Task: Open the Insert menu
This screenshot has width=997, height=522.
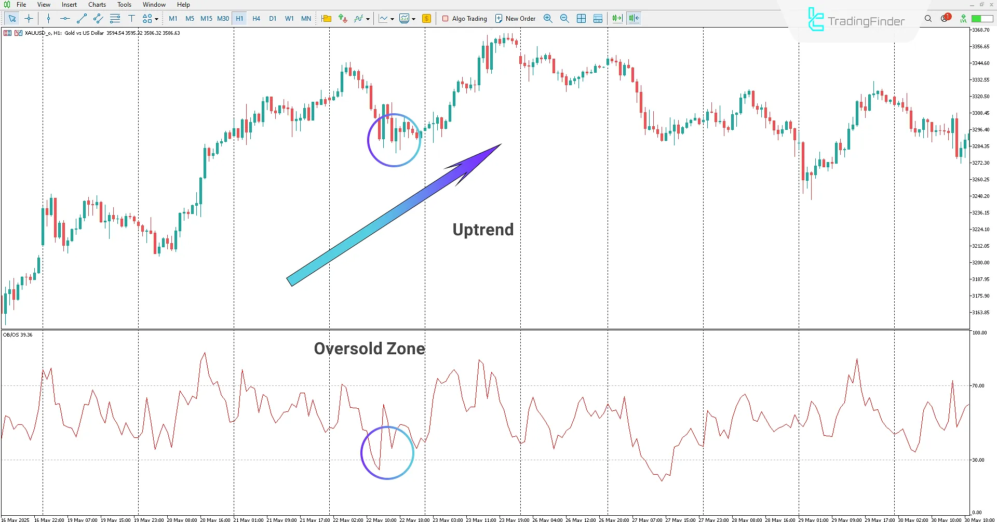Action: [x=69, y=5]
